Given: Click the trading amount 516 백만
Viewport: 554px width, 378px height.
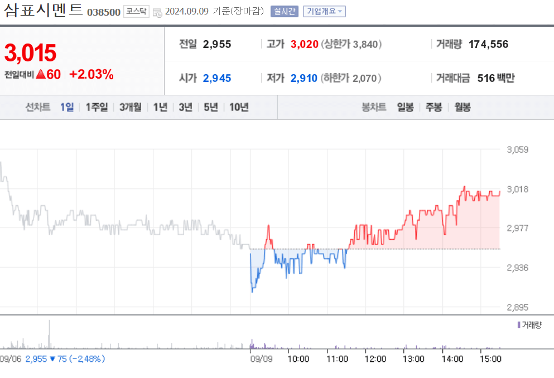Looking at the screenshot, I should coord(496,78).
